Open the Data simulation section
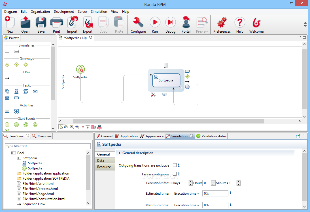The height and width of the screenshot is (212, 310). (x=105, y=161)
